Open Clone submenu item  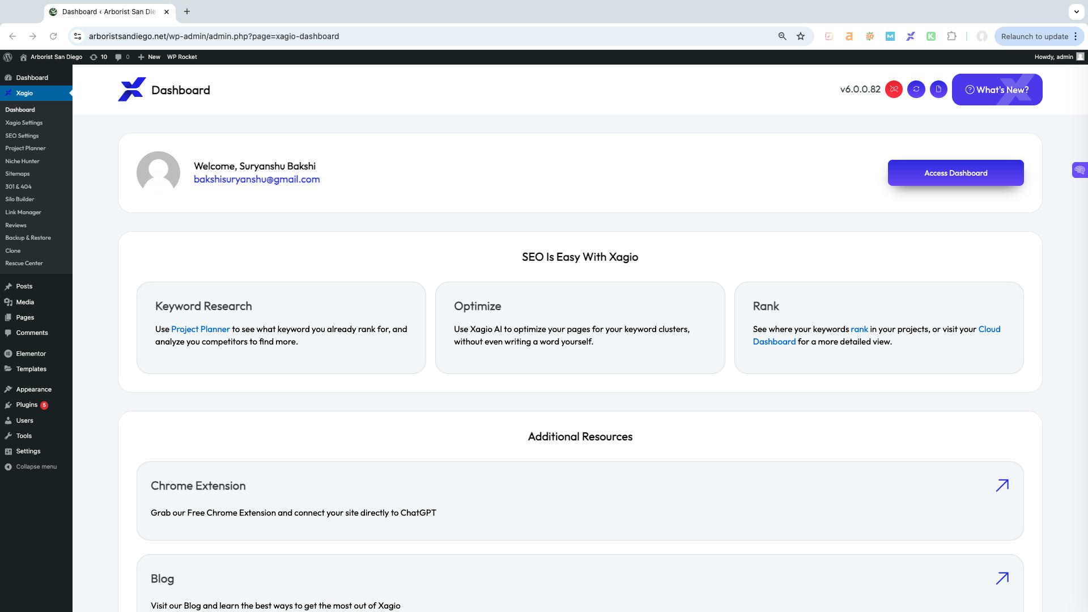tap(13, 251)
